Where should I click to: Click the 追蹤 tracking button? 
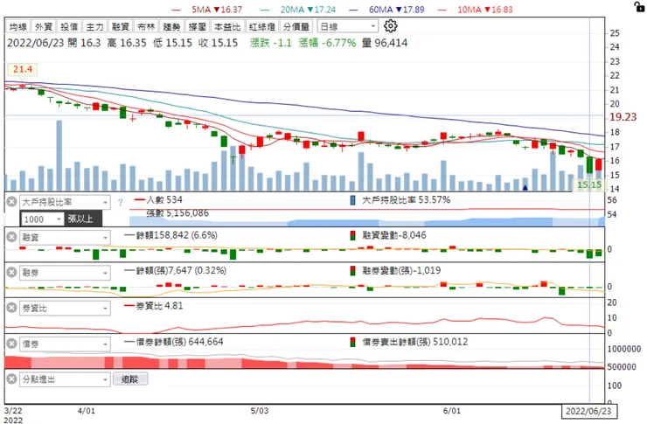coord(130,379)
